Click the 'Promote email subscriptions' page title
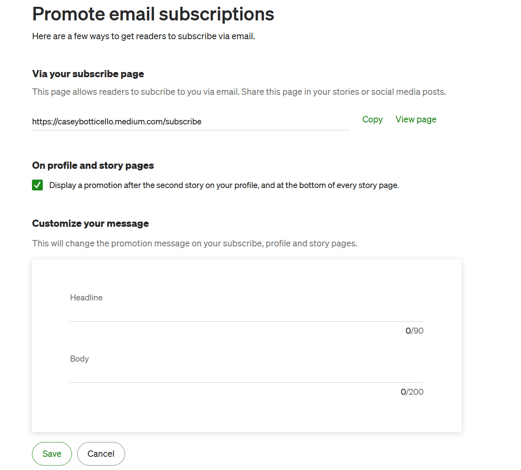Image resolution: width=521 pixels, height=470 pixels. (x=153, y=14)
